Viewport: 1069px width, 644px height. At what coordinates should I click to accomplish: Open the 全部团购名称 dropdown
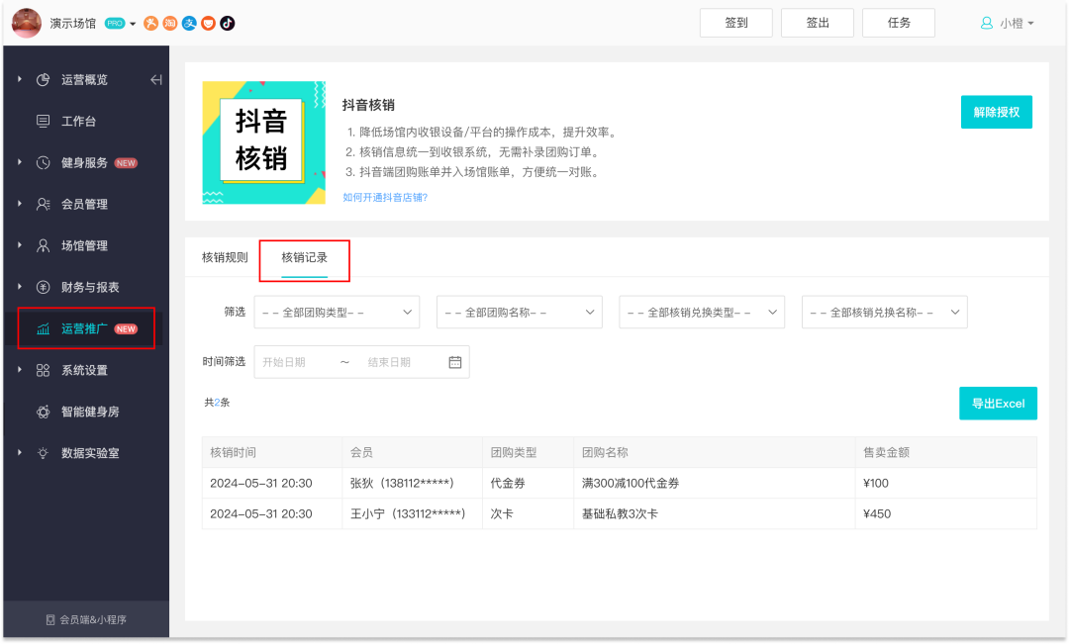(x=519, y=312)
